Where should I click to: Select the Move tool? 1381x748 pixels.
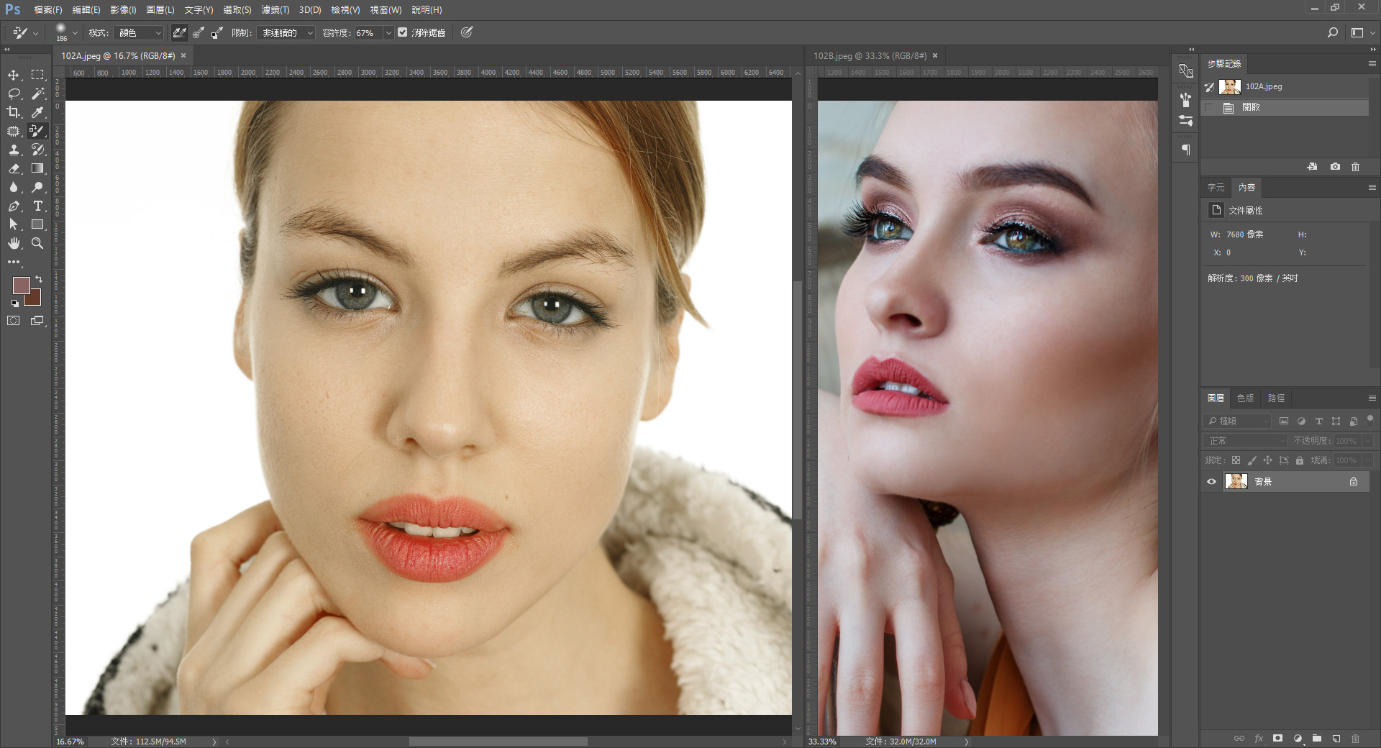(14, 75)
